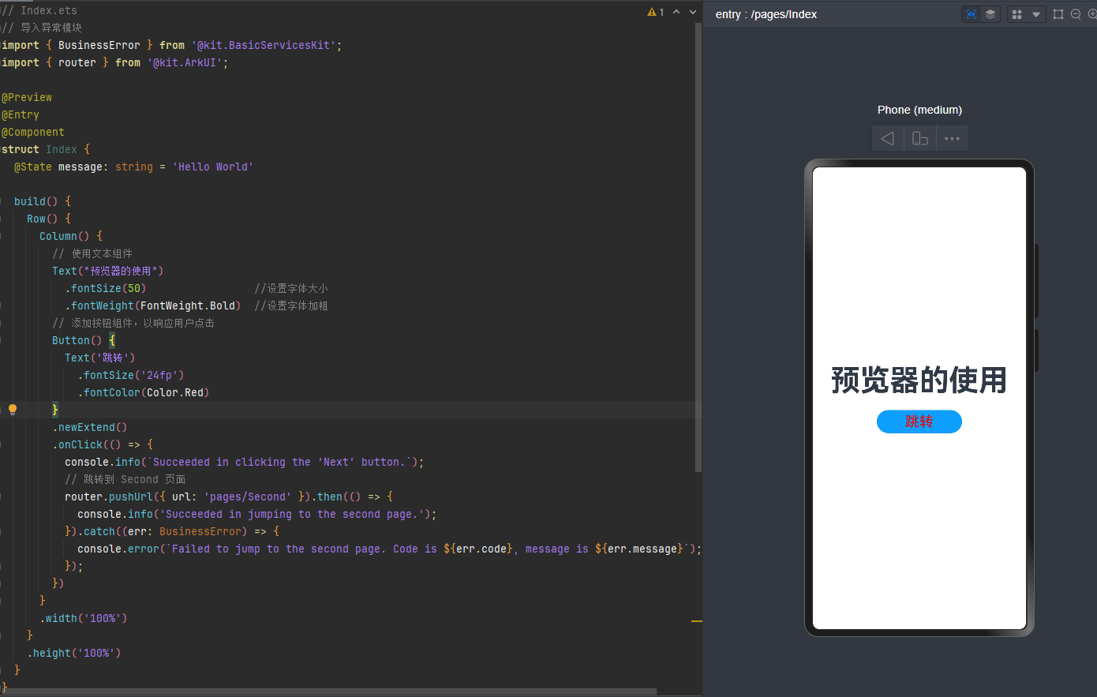Click the yellow lightbulb quick-fix icon
Image resolution: width=1097 pixels, height=697 pixels.
(x=13, y=409)
